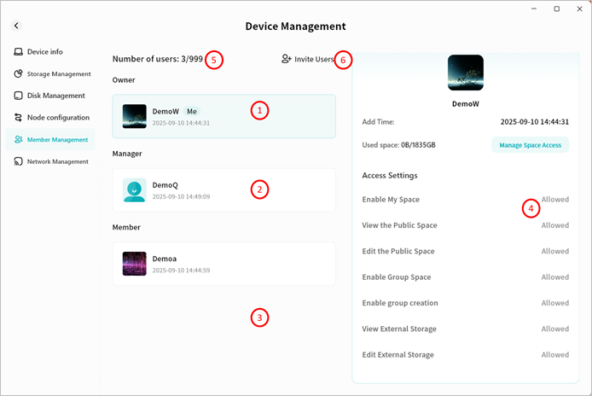The image size is (592, 396).
Task: Toggle Edit the Public Space permission
Action: pyautogui.click(x=554, y=252)
